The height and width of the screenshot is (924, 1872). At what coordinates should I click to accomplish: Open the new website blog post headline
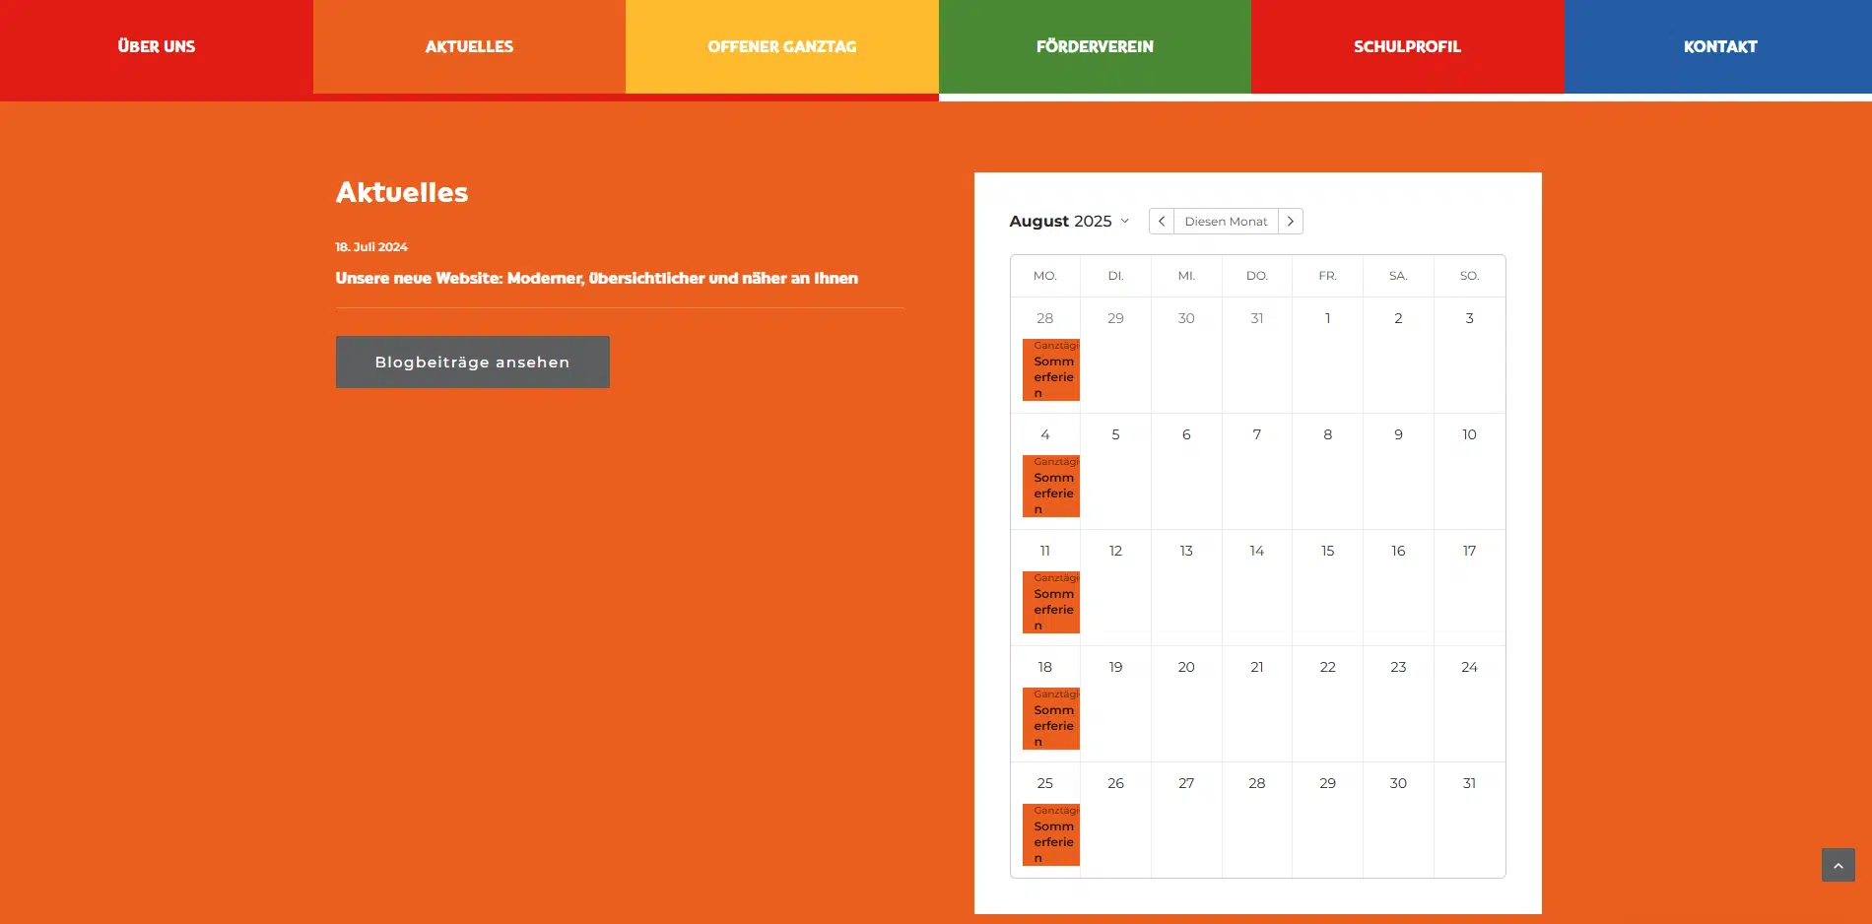(596, 279)
